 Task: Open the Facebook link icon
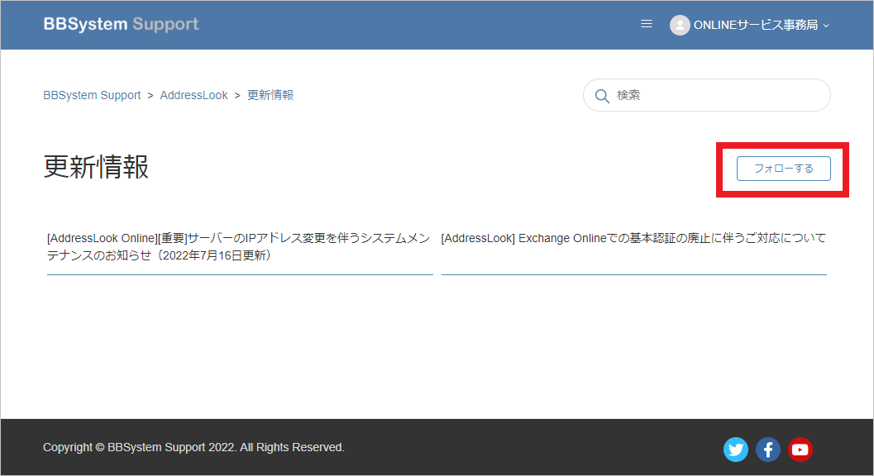pyautogui.click(x=768, y=450)
